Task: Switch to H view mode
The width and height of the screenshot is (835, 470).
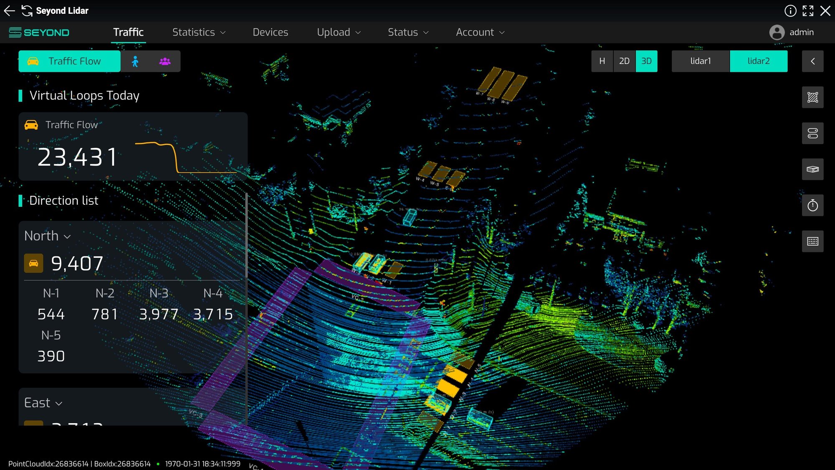Action: pyautogui.click(x=602, y=61)
